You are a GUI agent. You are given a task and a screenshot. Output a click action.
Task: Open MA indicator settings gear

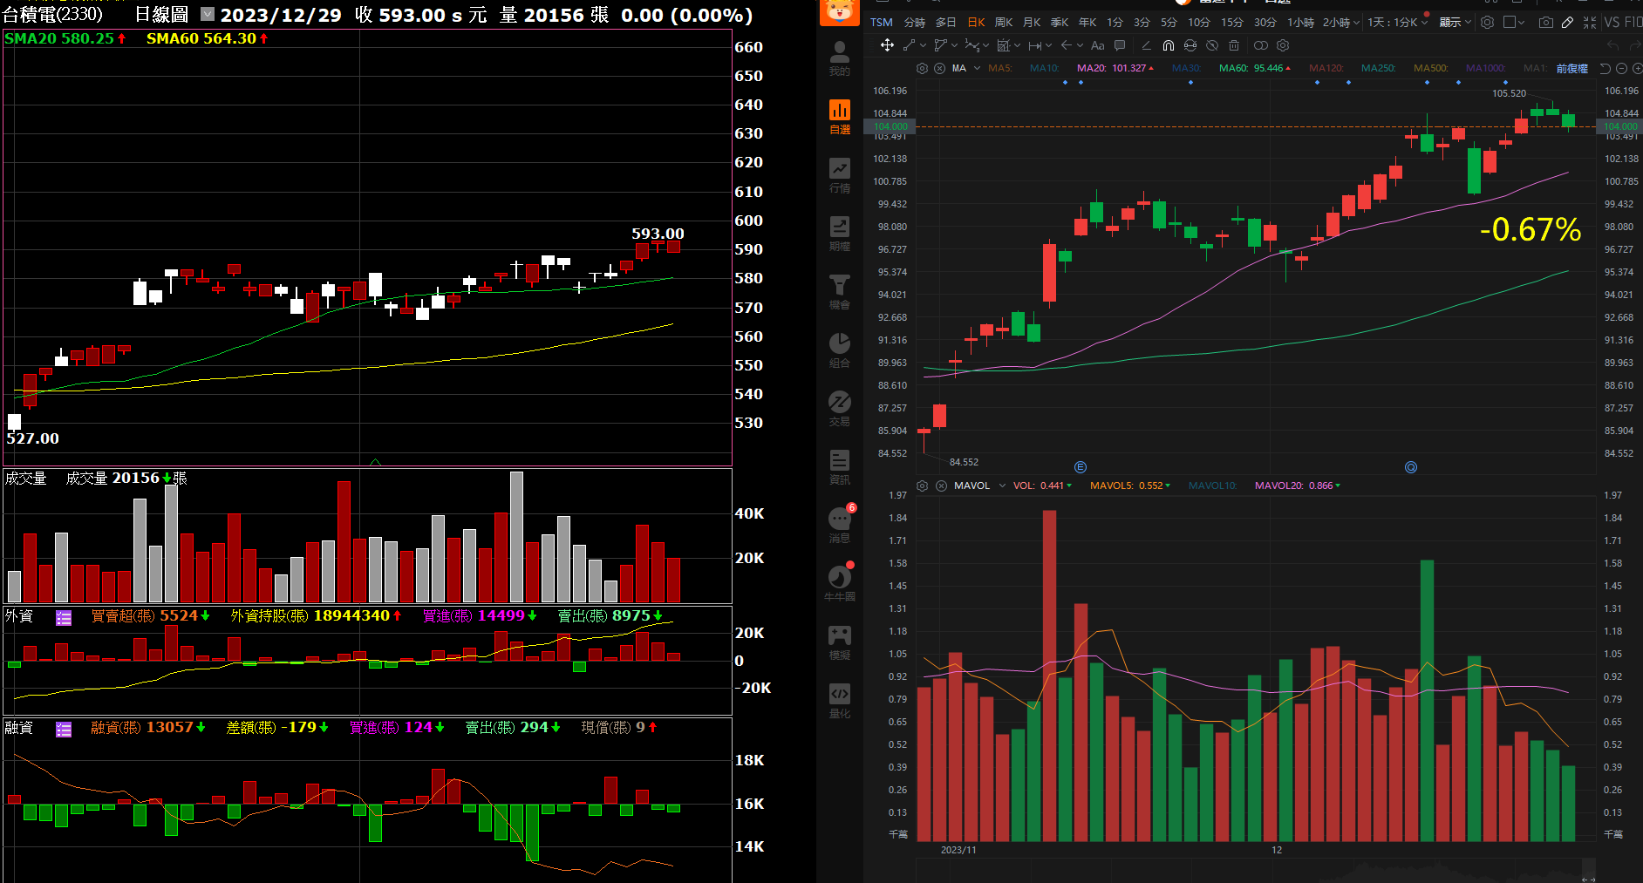pyautogui.click(x=922, y=68)
